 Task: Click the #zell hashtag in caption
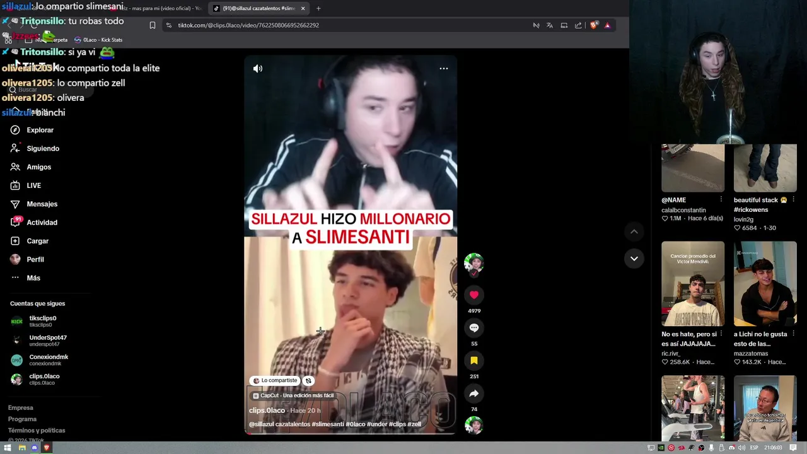(x=414, y=424)
